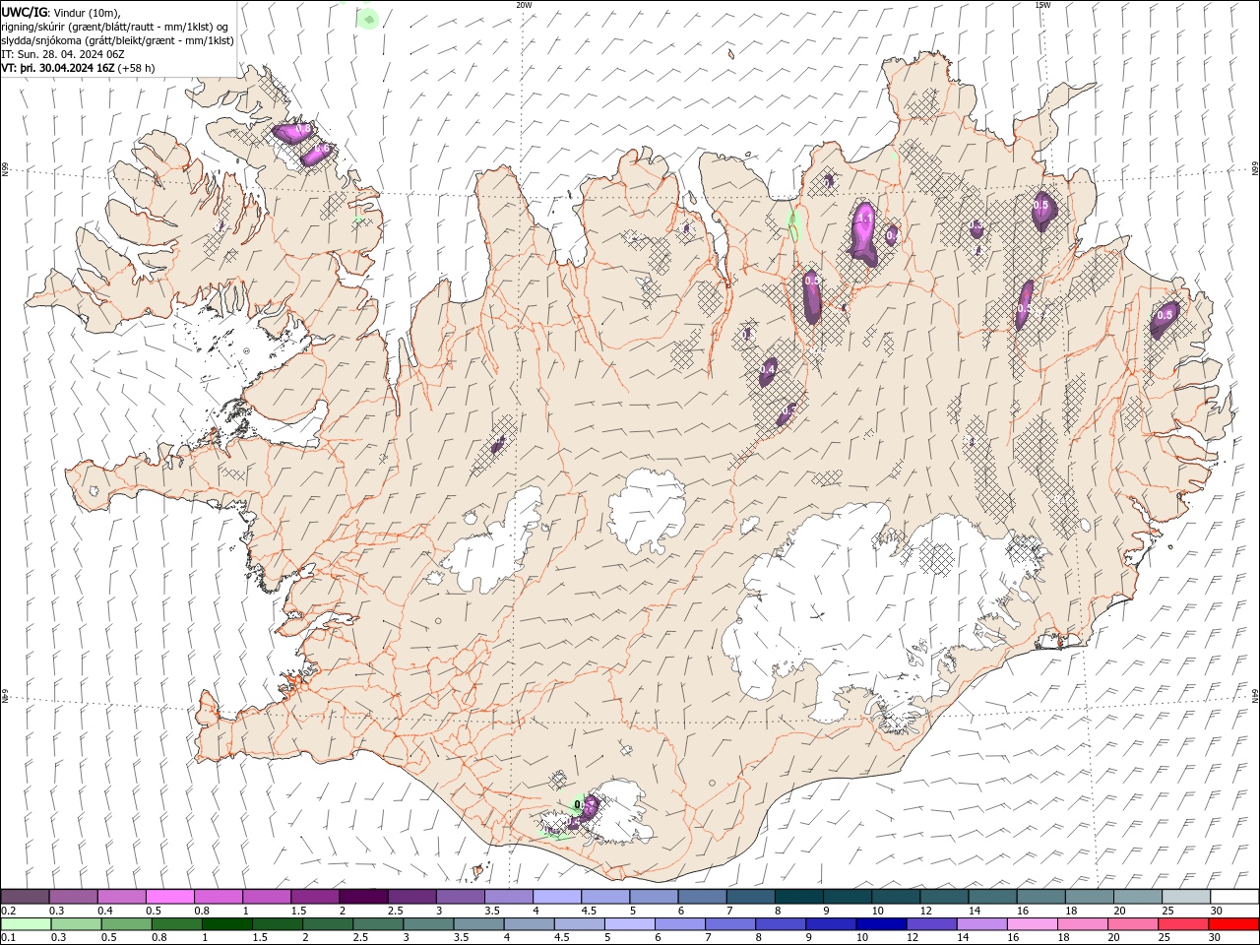This screenshot has height=945, width=1260.
Task: Click the 'slydda/snjókoma' description line
Action: (117, 40)
